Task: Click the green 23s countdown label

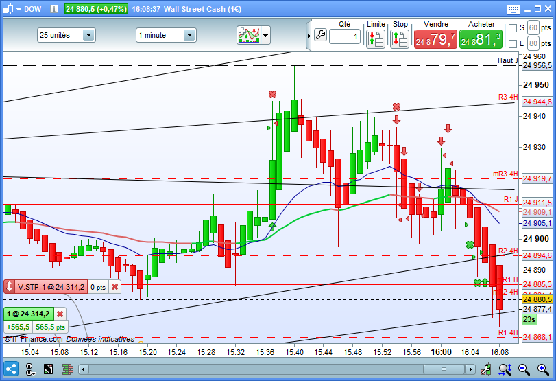Action: coord(529,319)
